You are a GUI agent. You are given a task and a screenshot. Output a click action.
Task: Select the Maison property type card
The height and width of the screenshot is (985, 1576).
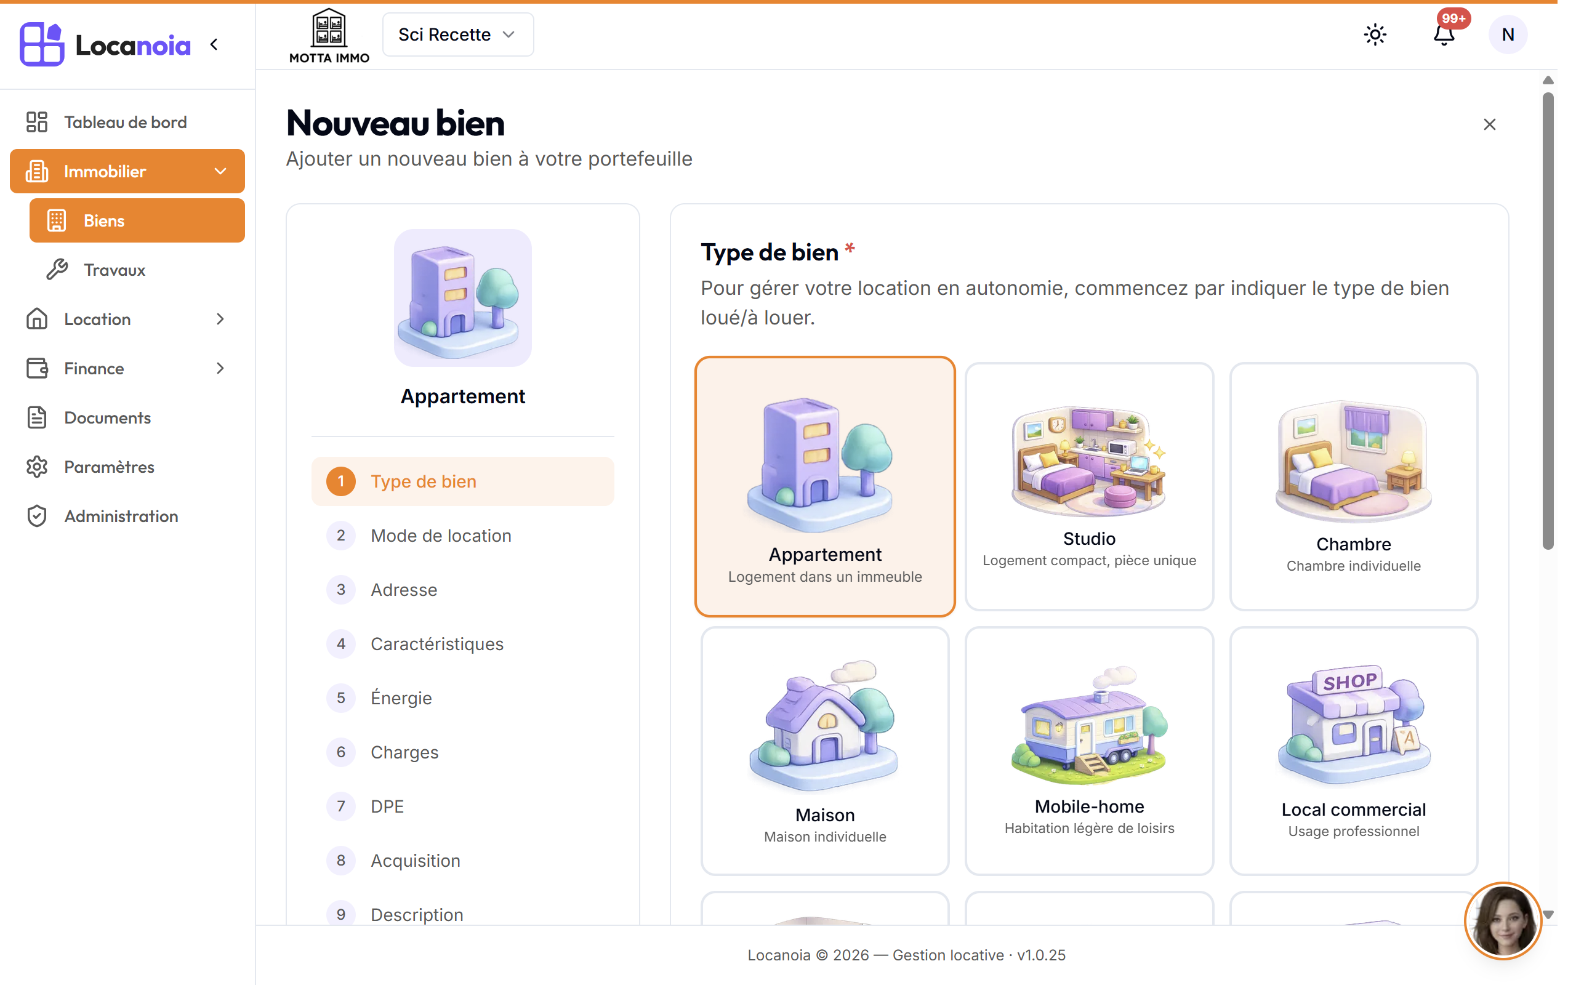pyautogui.click(x=824, y=750)
